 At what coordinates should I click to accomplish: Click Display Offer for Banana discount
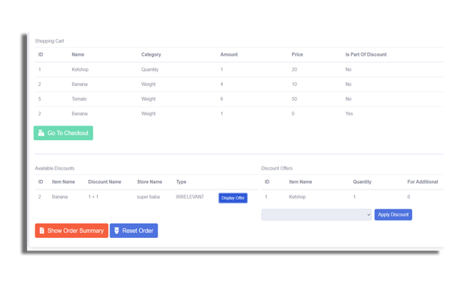[233, 198]
